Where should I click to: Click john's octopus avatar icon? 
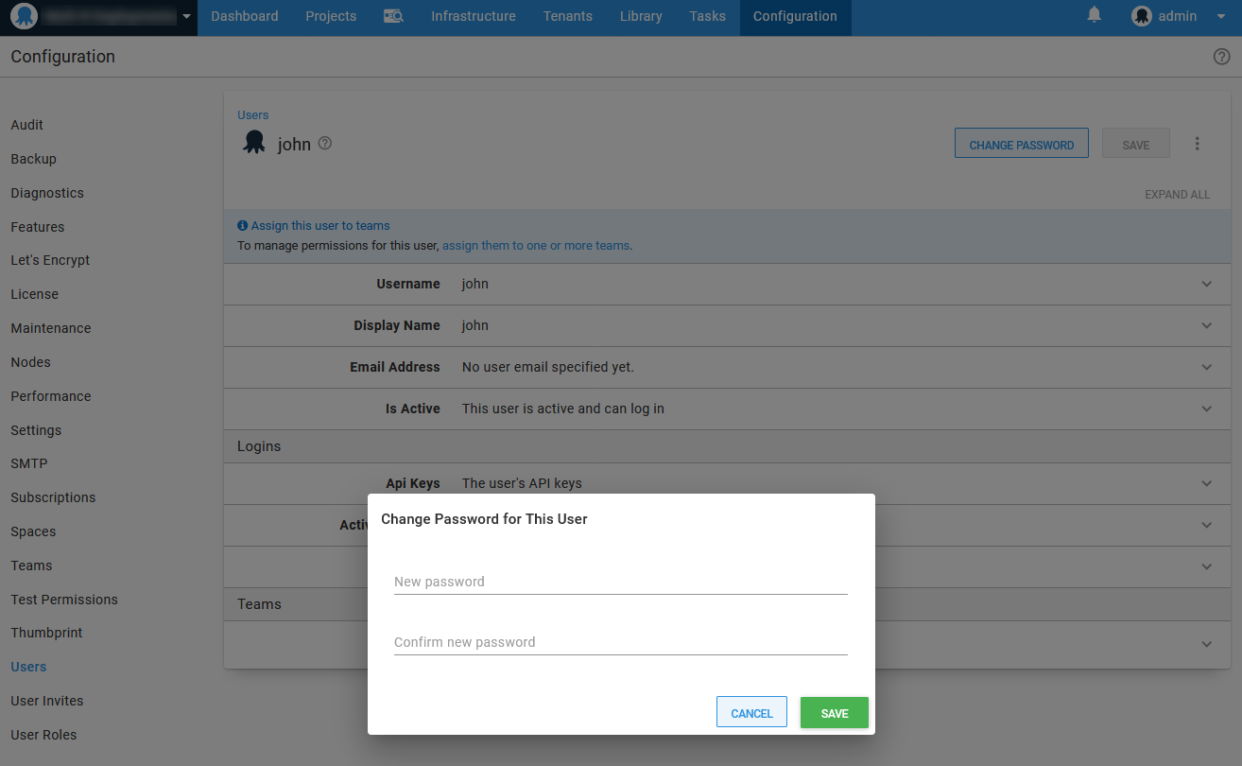click(253, 143)
